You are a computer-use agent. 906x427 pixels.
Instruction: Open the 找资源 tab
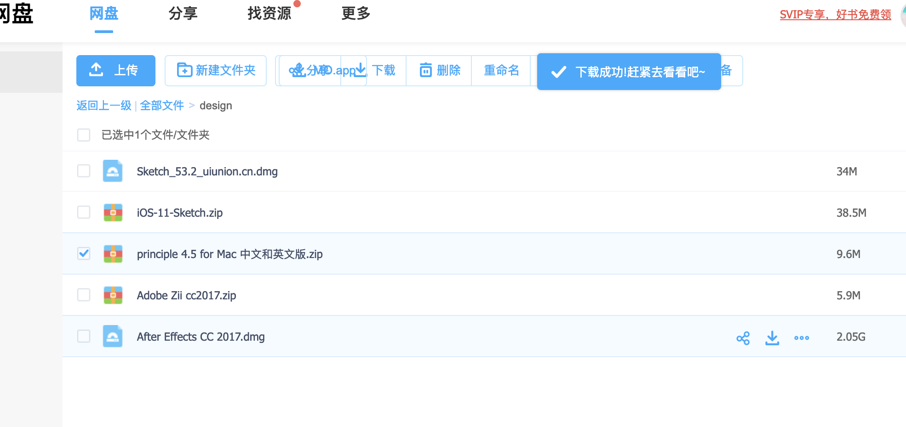(x=270, y=14)
